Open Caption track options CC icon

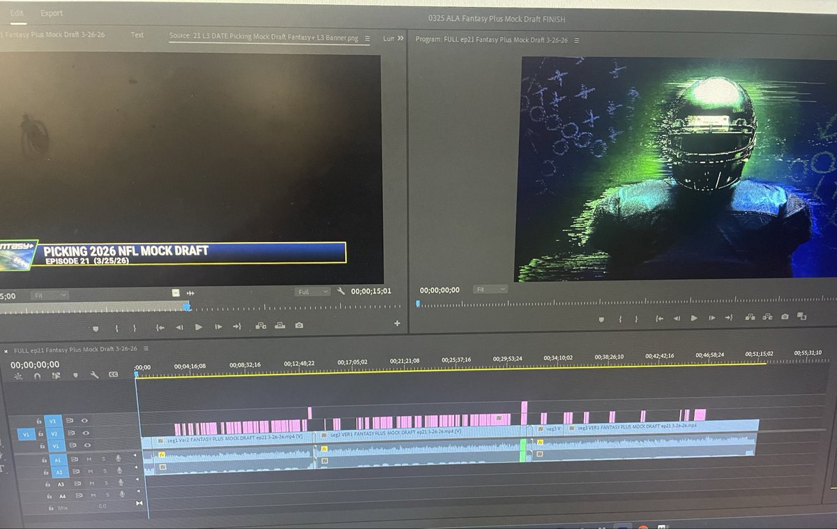coord(113,375)
